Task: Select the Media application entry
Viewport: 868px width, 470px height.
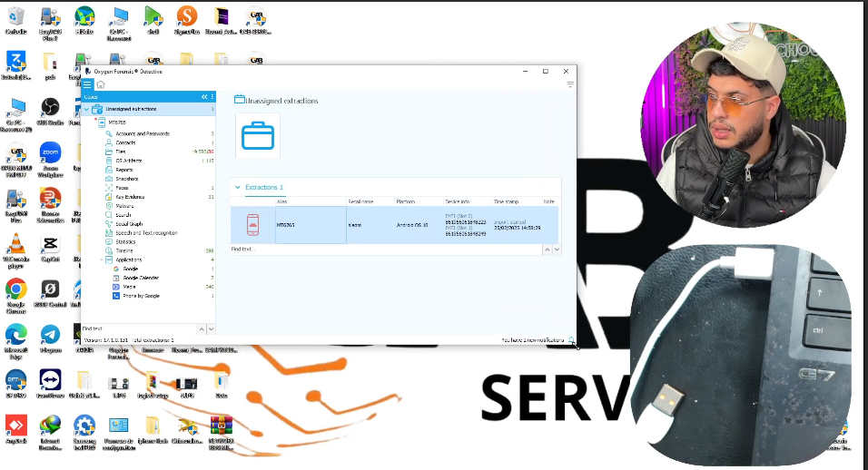Action: pyautogui.click(x=129, y=287)
